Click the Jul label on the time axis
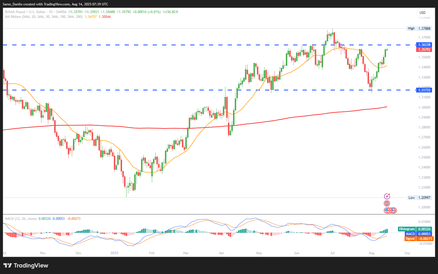 click(x=332, y=253)
